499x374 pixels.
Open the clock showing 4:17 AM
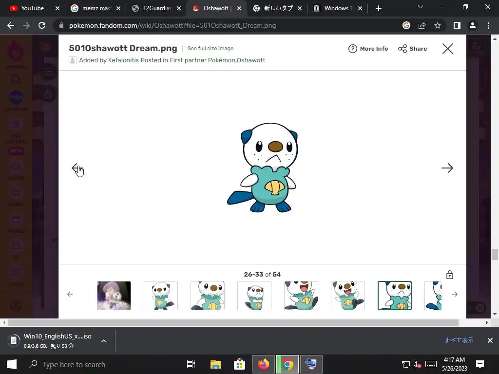pos(455,364)
